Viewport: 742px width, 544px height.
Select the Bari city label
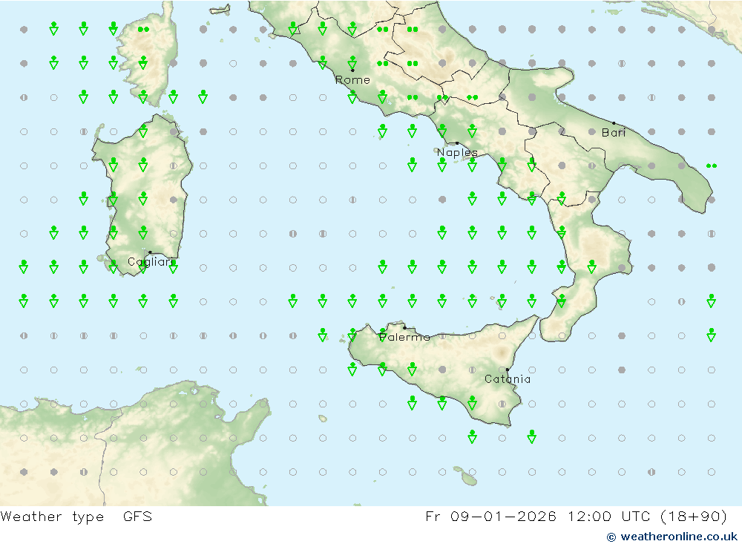pyautogui.click(x=614, y=133)
